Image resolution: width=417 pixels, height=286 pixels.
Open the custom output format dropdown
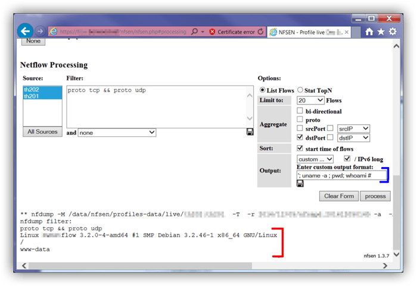315,159
